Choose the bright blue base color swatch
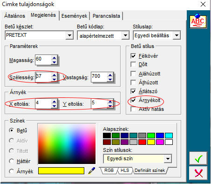 (160, 136)
